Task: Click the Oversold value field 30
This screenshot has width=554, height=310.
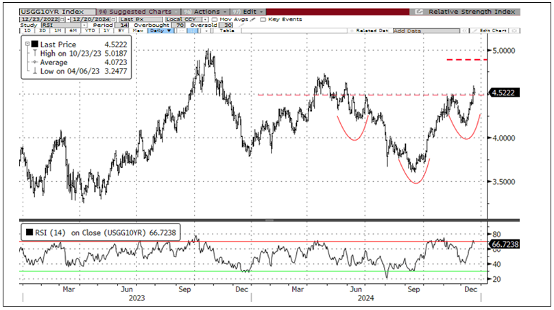Action: 226,25
